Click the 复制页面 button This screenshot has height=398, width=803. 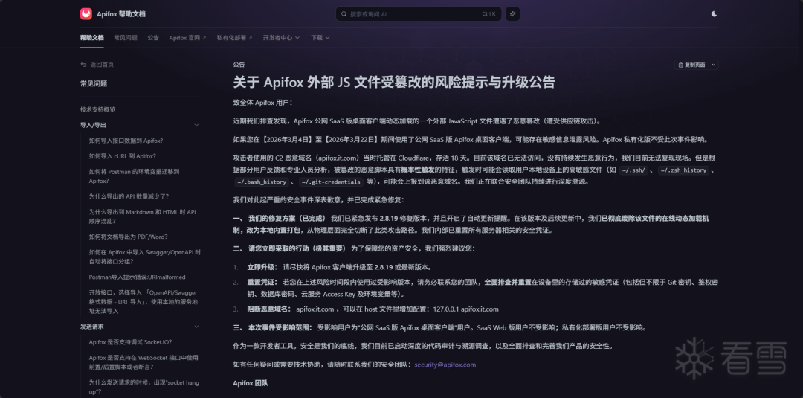(691, 65)
